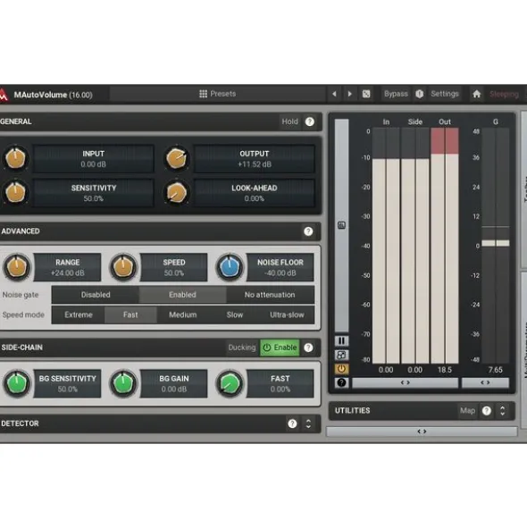Screen dimensions: 527x528
Task: Edit the FAST 0.00% field
Action: tap(280, 383)
